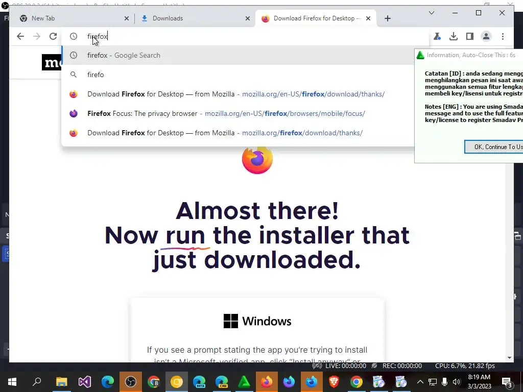Viewport: 523px width, 392px height.
Task: Open Chrome three-dot menu
Action: click(x=503, y=36)
